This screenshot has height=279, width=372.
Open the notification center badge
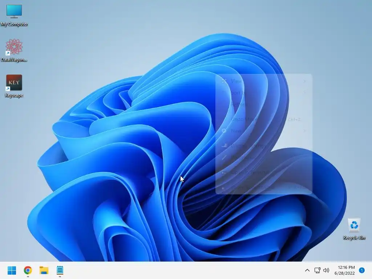coord(362,270)
